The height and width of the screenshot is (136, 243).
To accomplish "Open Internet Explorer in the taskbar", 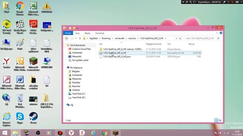I will pyautogui.click(x=93, y=133).
